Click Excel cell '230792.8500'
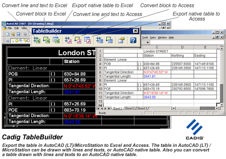Viewport: 226px width, 159px height. pyautogui.click(x=182, y=89)
